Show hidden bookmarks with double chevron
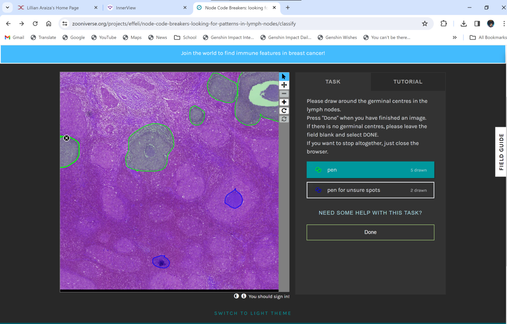 [454, 37]
